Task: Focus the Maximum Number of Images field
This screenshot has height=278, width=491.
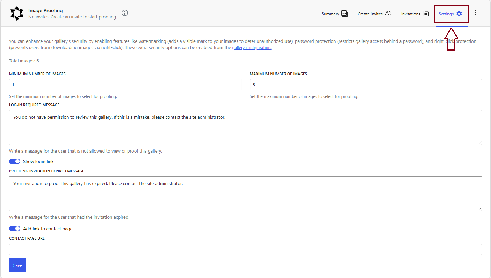Action: (366, 85)
